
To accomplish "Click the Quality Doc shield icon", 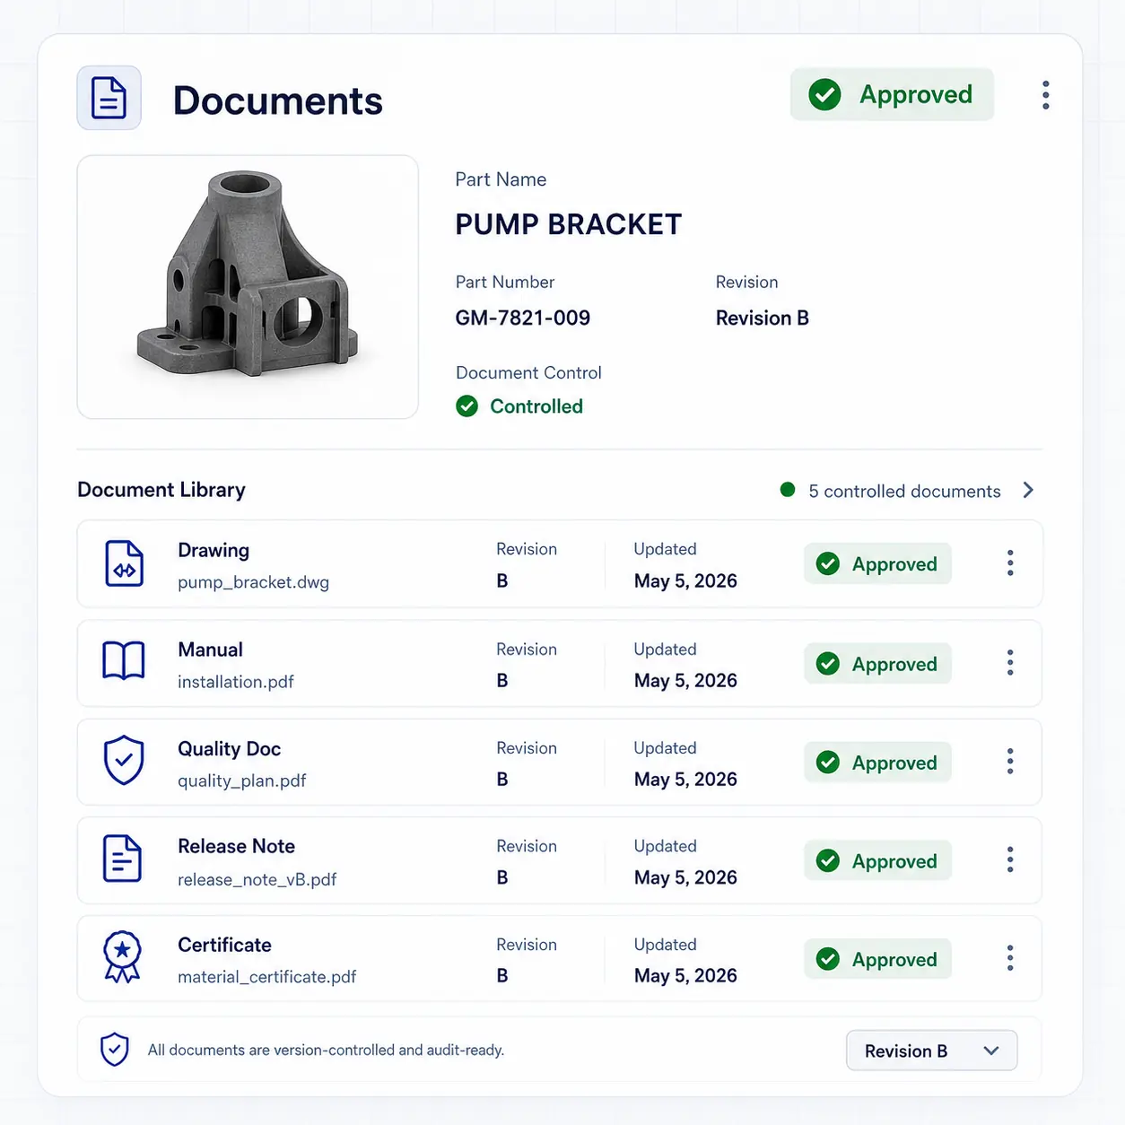I will pos(124,760).
